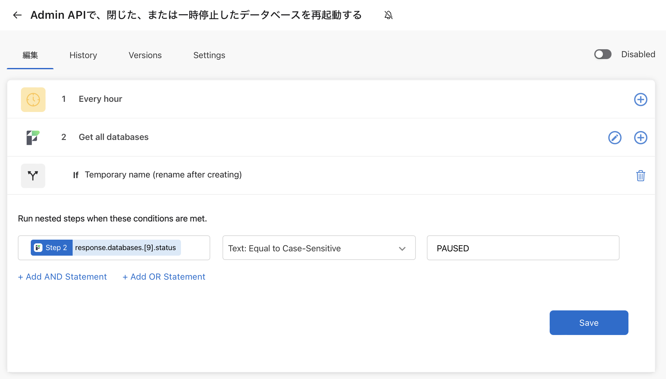The height and width of the screenshot is (379, 666).
Task: Click Add OR Statement
Action: 164,277
